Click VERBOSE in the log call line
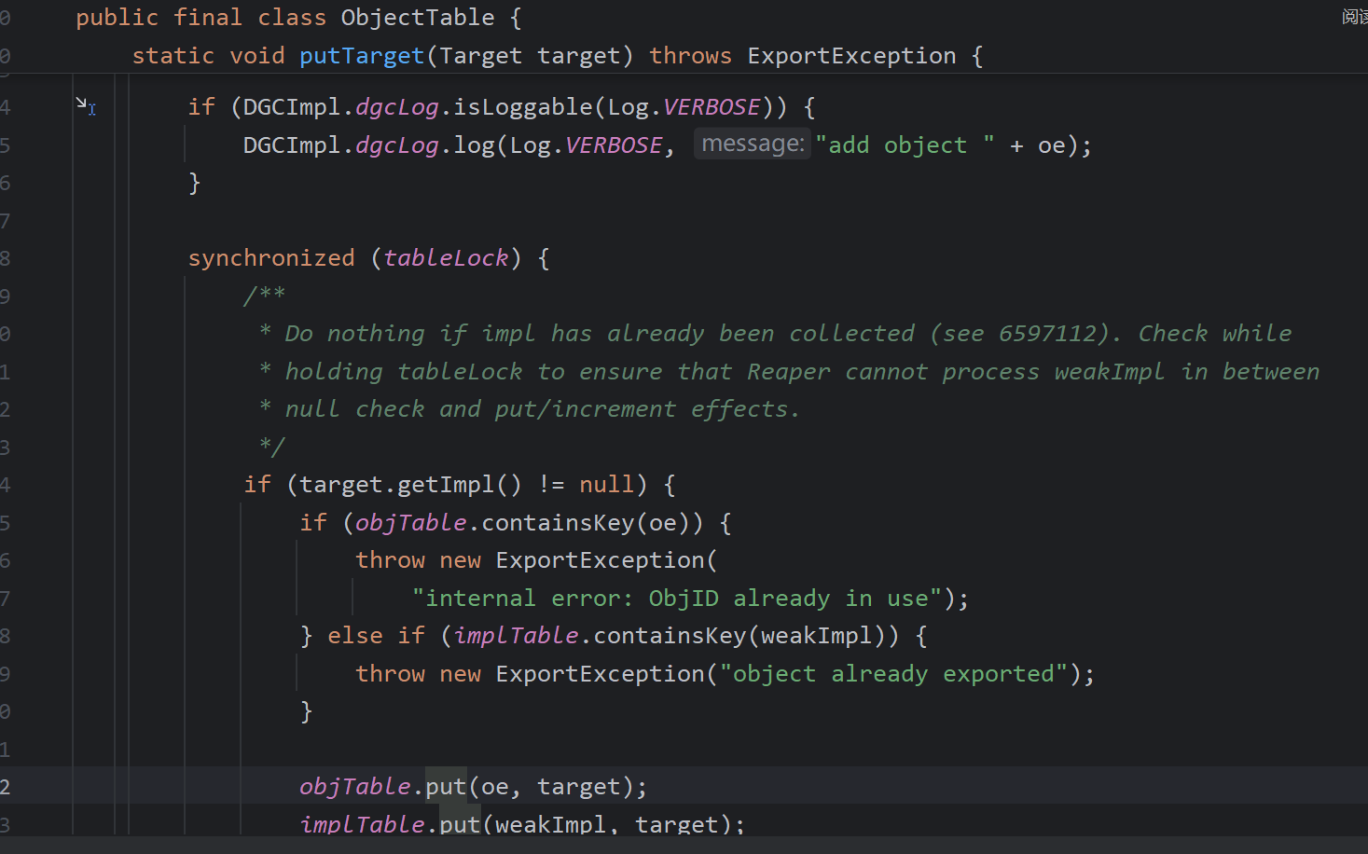Viewport: 1368px width, 854px height. pos(614,145)
